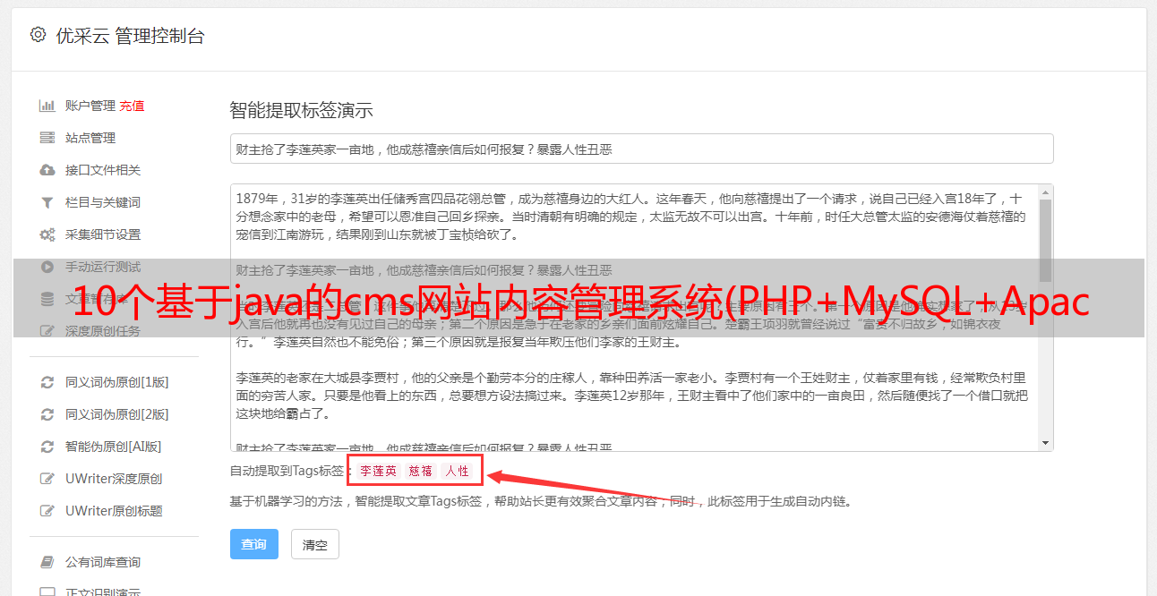Click the article title input field
The height and width of the screenshot is (596, 1157).
point(641,149)
